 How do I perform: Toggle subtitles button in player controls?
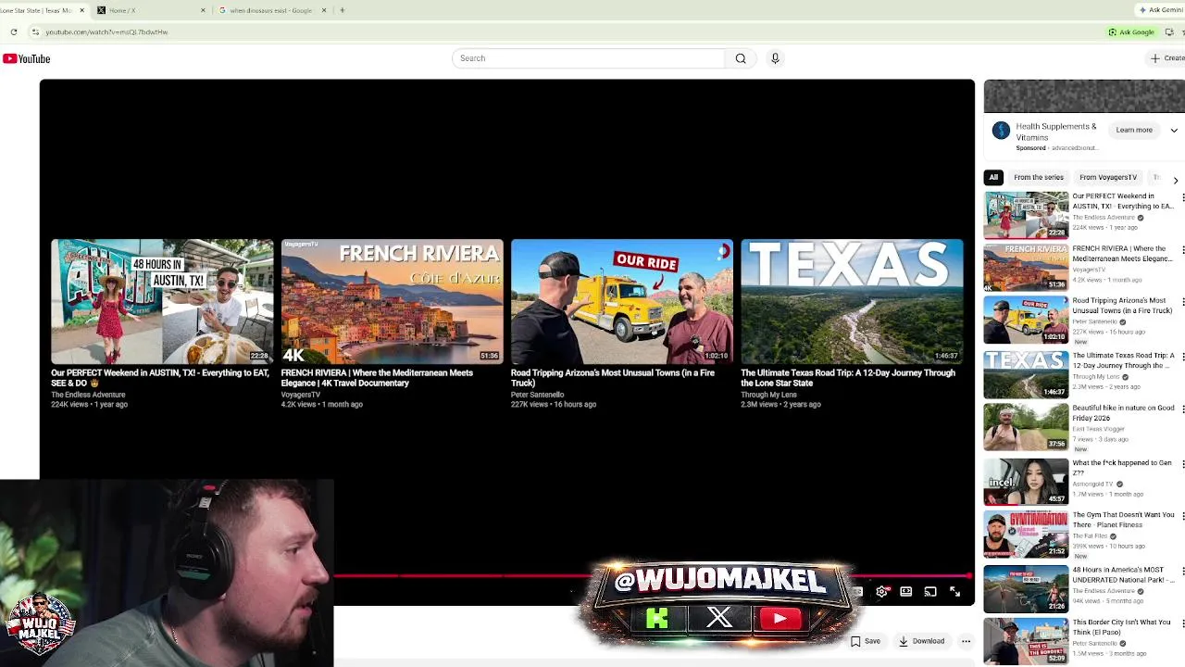(x=858, y=592)
